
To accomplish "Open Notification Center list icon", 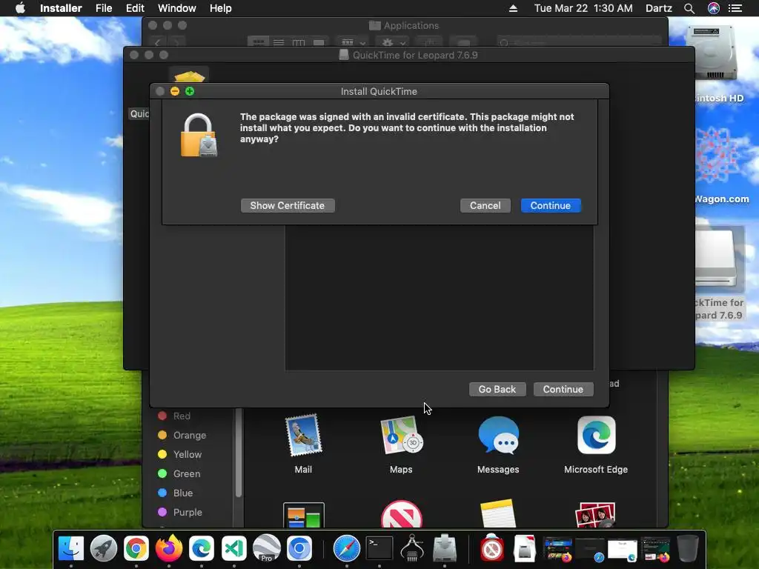I will (735, 8).
